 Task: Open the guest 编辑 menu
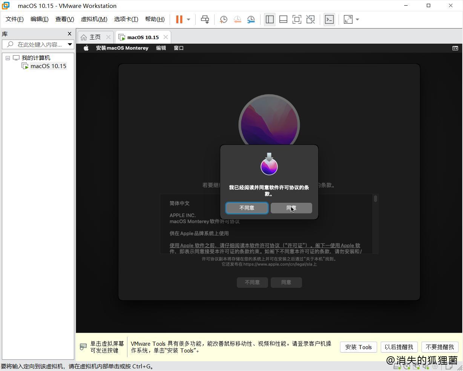click(x=161, y=48)
